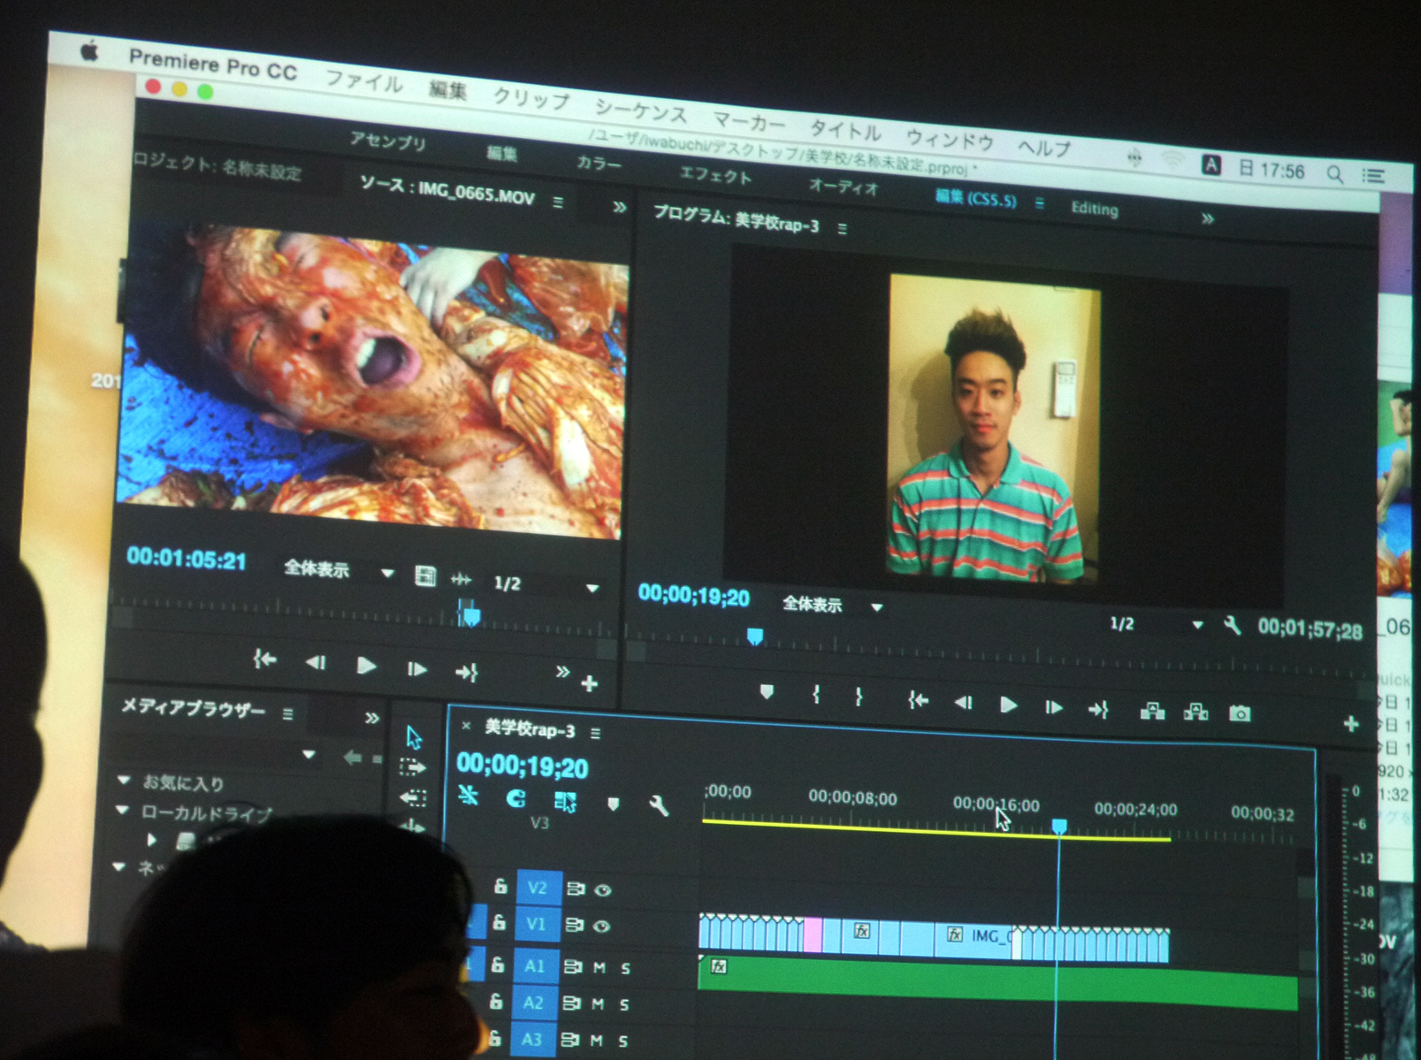Collapse ローカルドライブ in Media Browser
This screenshot has height=1060, width=1421.
pos(123,809)
